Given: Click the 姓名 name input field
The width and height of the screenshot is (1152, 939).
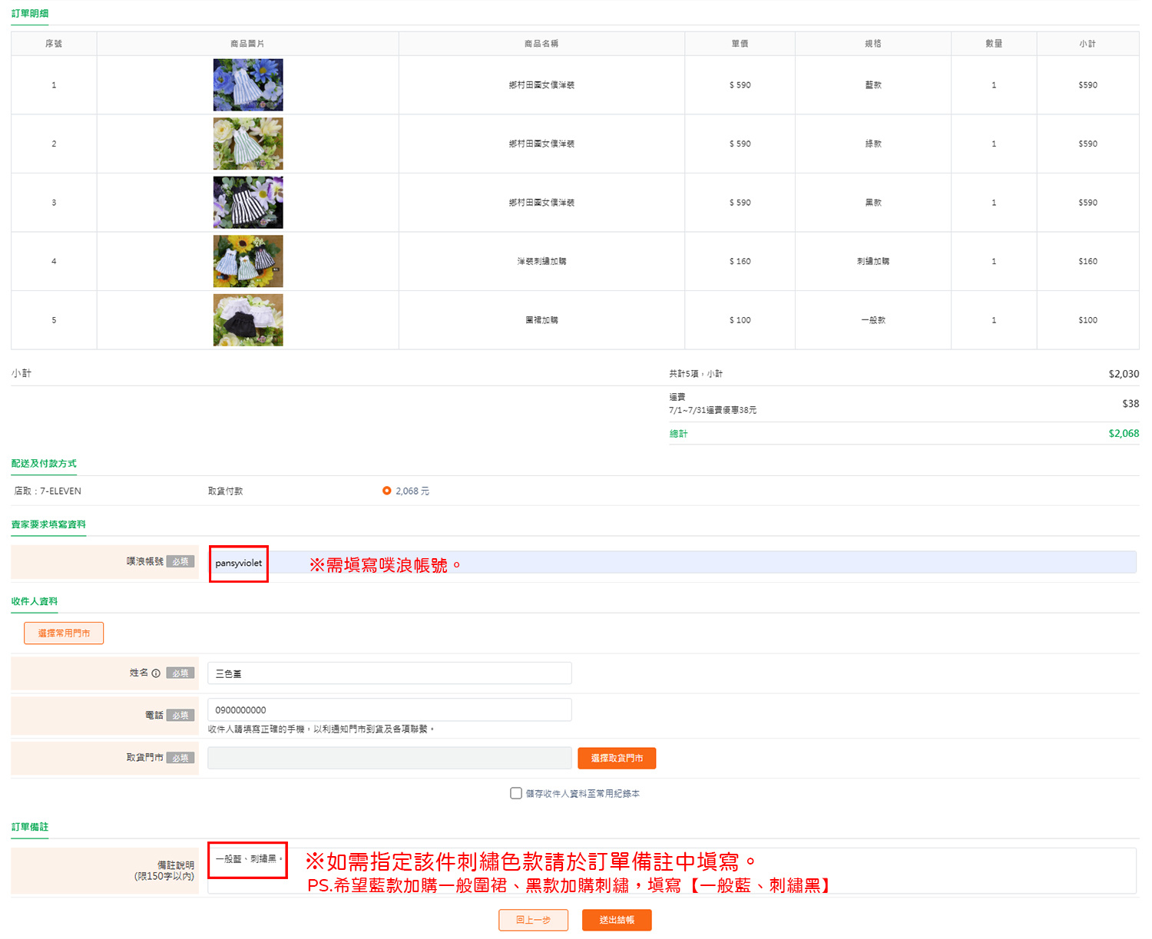Looking at the screenshot, I should click(389, 673).
